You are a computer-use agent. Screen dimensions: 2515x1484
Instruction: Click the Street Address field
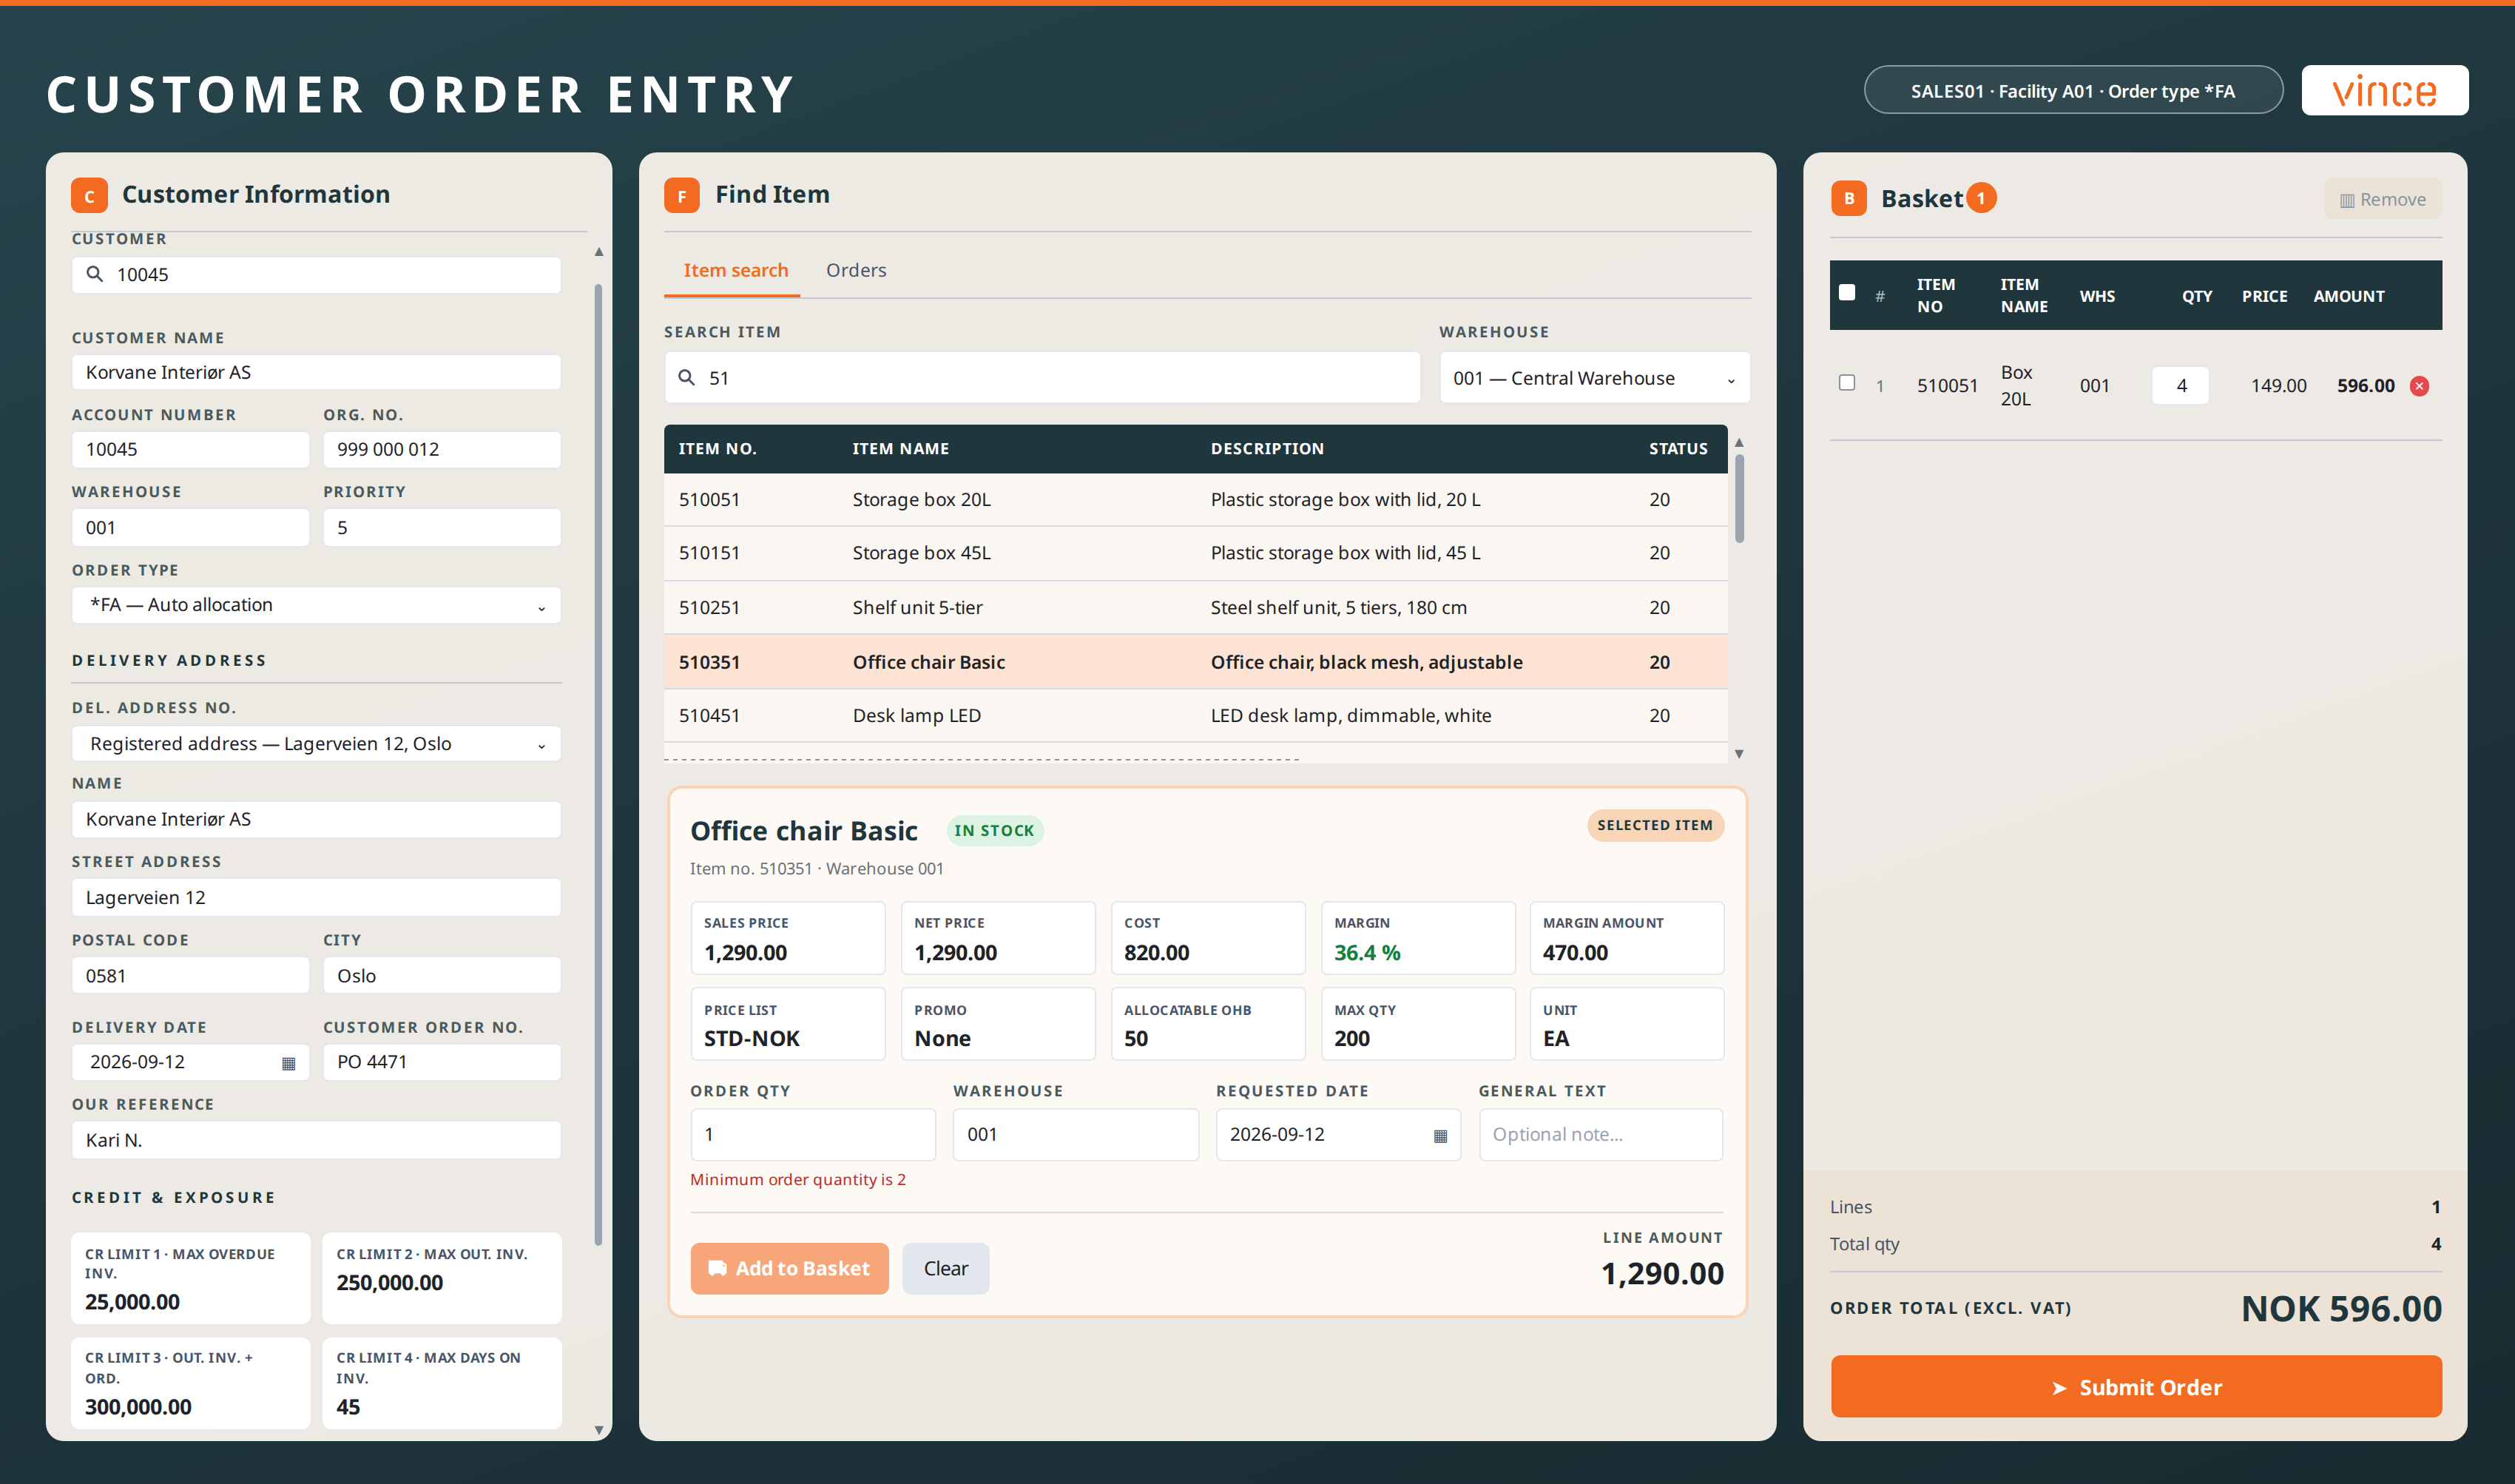click(316, 898)
